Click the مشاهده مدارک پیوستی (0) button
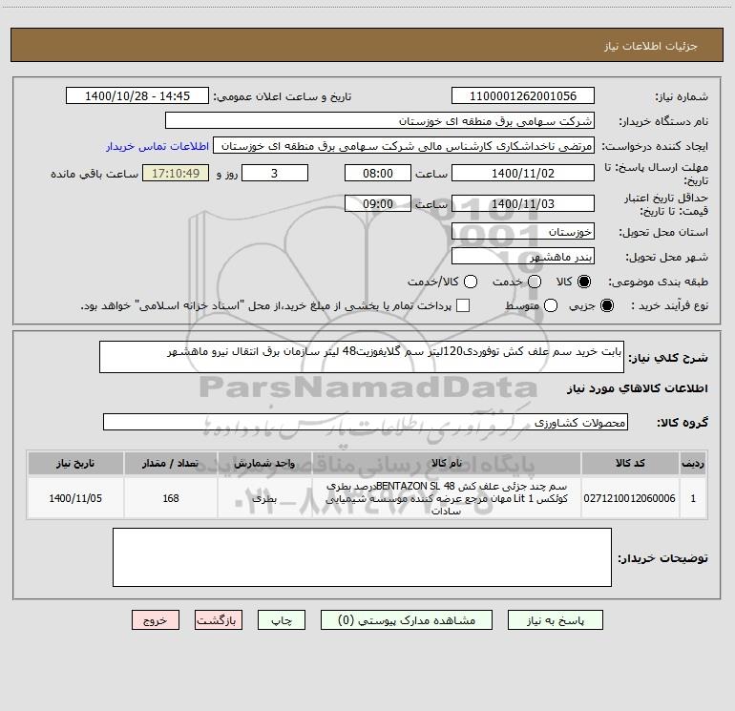Screen dimensions: 735x711 407,620
